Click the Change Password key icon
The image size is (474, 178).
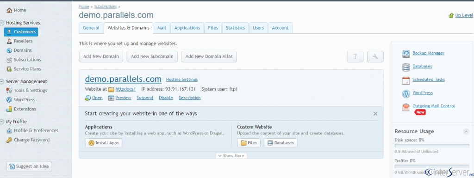click(x=9, y=140)
